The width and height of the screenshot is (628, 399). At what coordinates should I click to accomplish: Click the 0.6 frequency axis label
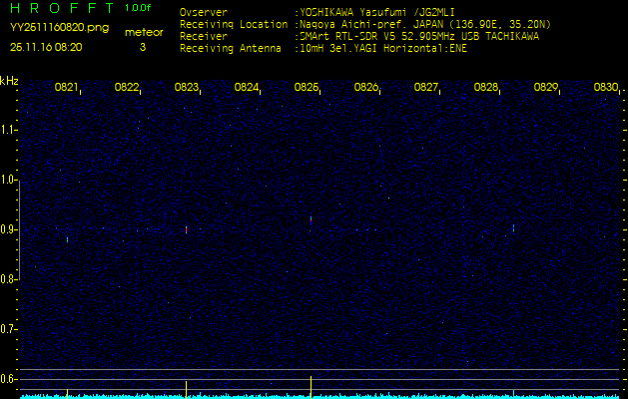(x=9, y=378)
